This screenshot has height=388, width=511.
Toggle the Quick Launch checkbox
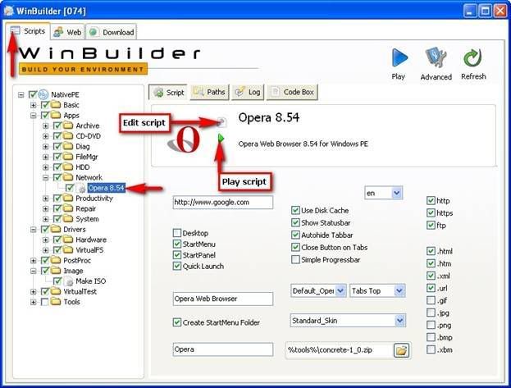177,266
